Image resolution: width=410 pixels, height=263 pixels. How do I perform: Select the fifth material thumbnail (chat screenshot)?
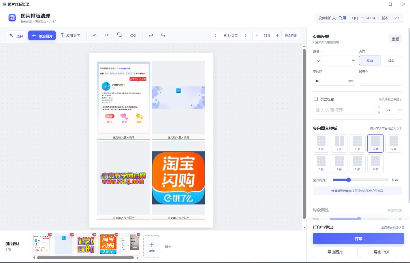pyautogui.click(x=130, y=244)
